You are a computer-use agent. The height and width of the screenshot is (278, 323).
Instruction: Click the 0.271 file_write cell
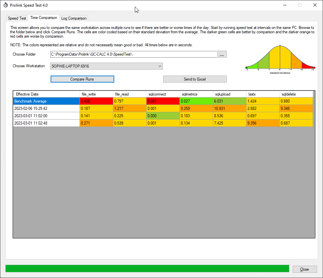[x=97, y=123]
